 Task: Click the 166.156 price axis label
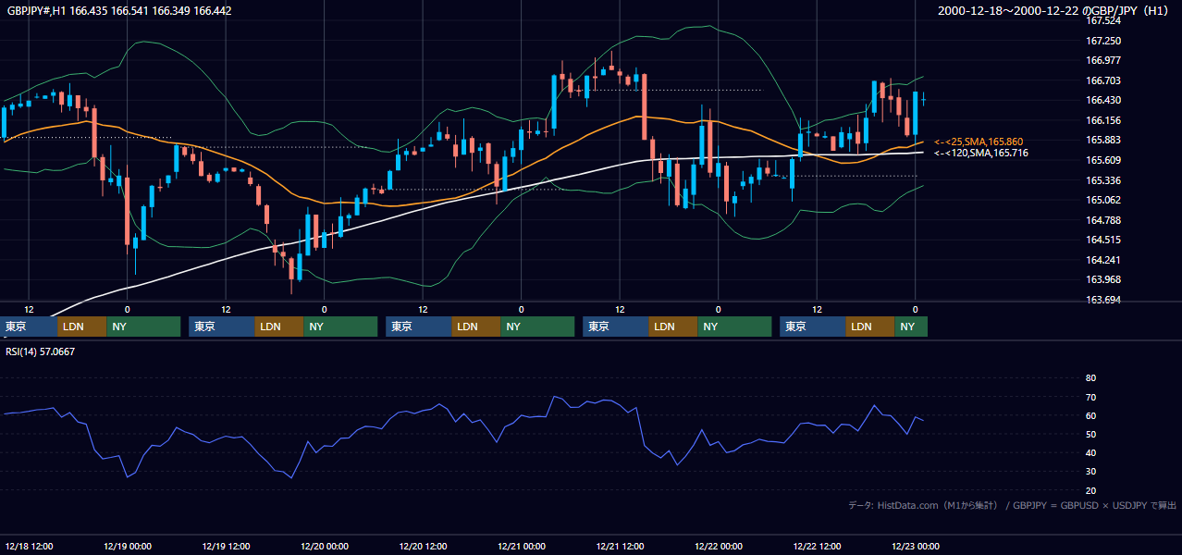pyautogui.click(x=1102, y=120)
